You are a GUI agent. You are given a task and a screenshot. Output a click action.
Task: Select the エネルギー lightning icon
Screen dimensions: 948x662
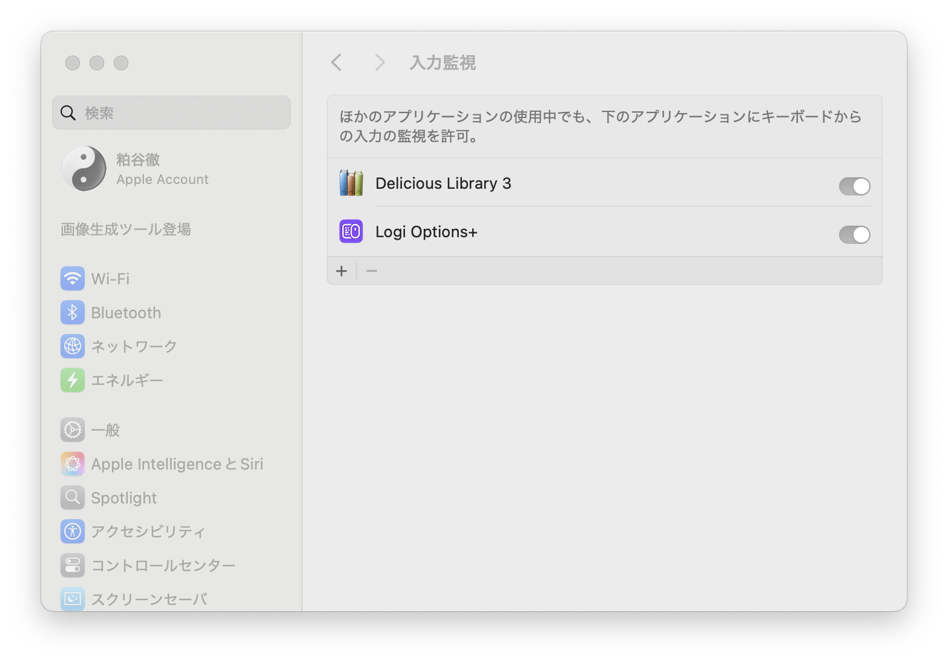pos(73,380)
